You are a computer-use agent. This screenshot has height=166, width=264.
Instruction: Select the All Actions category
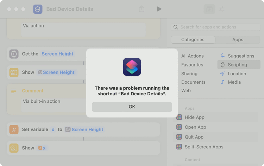[x=193, y=56]
